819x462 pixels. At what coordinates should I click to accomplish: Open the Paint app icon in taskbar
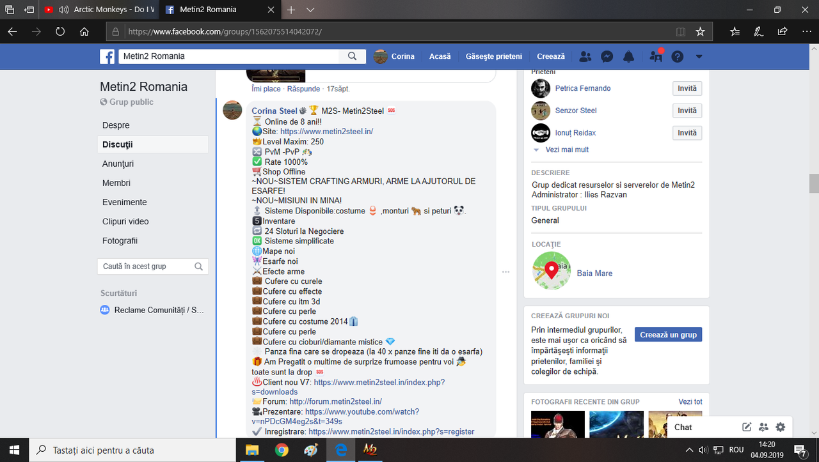pyautogui.click(x=311, y=450)
